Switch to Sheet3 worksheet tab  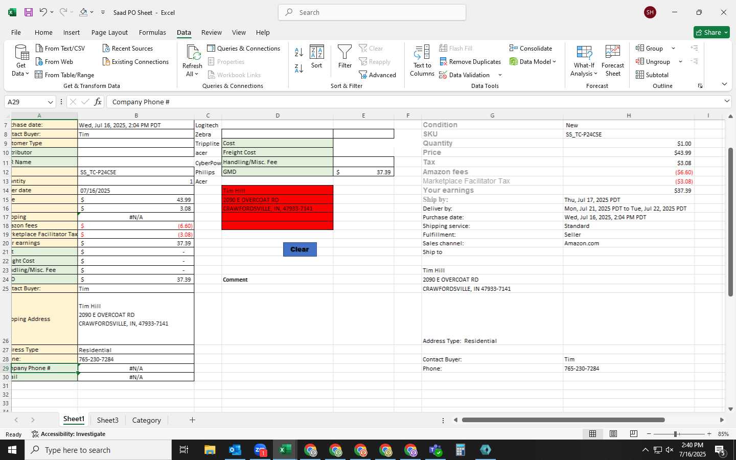point(107,420)
